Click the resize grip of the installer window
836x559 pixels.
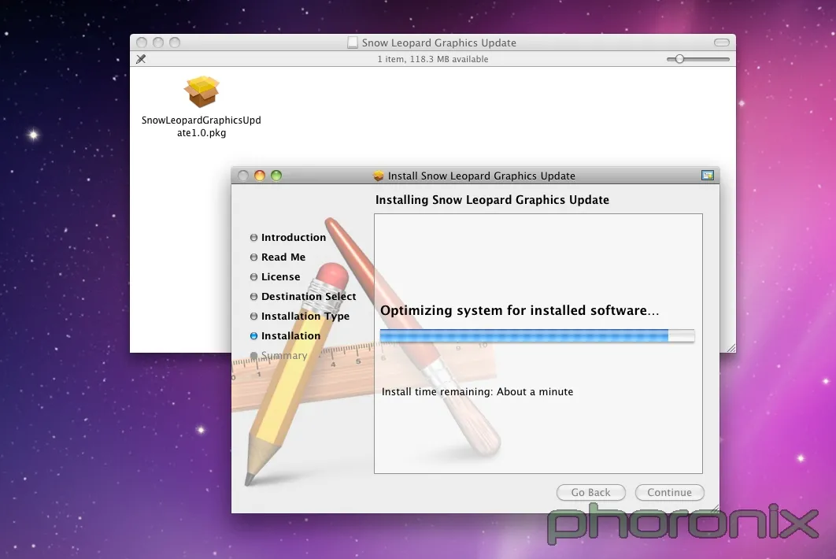click(715, 509)
